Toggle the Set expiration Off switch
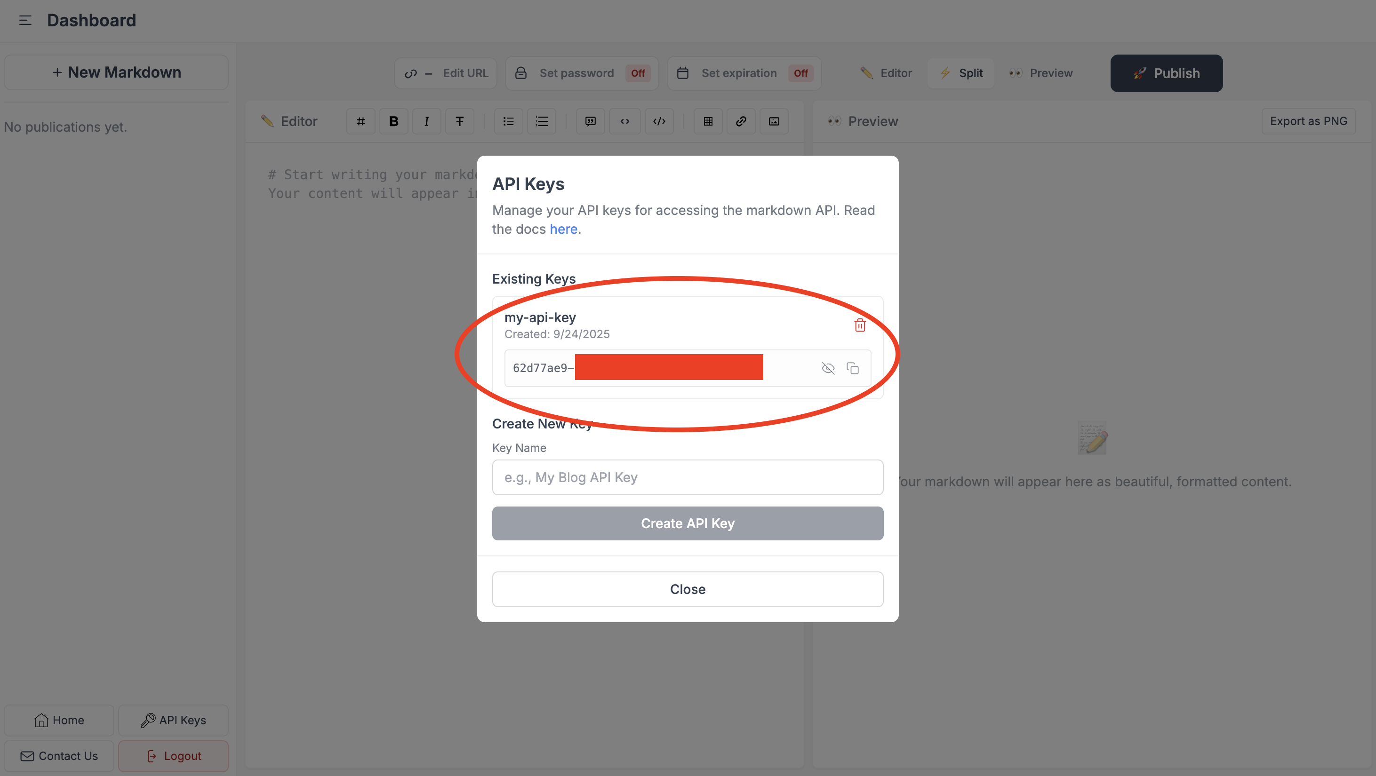The image size is (1376, 776). pos(800,73)
